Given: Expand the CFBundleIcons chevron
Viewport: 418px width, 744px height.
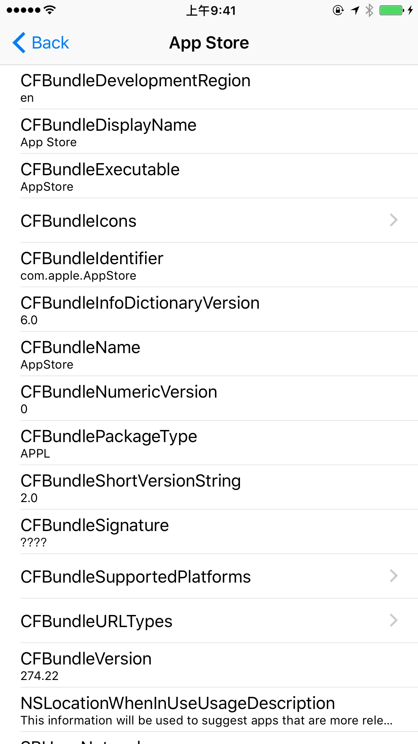Looking at the screenshot, I should pyautogui.click(x=393, y=220).
